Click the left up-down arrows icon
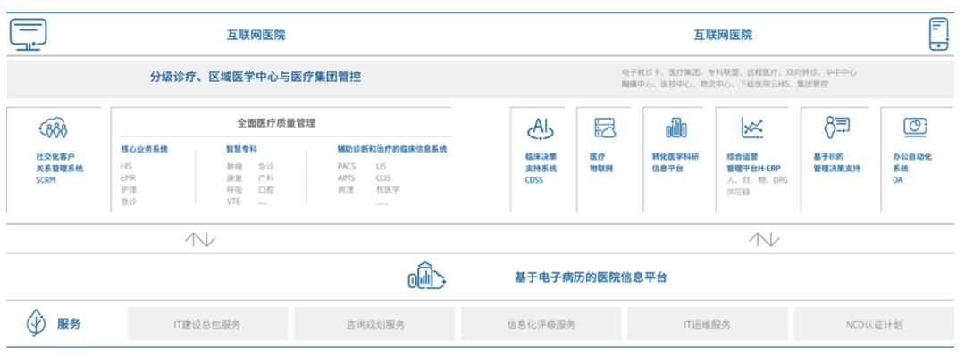The image size is (965, 355). point(200,239)
